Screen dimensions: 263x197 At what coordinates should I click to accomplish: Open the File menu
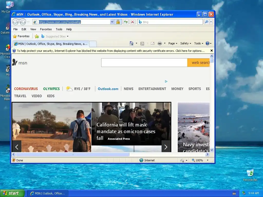(15, 29)
